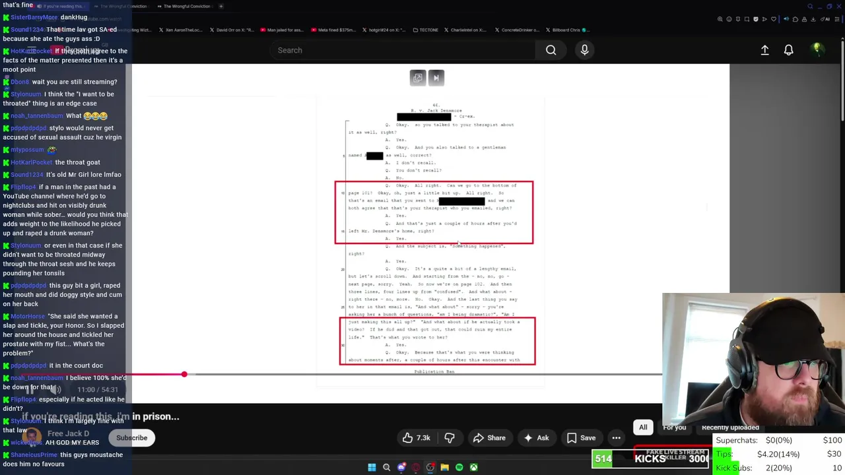Click chat username SisterBarryMore

(x=34, y=17)
